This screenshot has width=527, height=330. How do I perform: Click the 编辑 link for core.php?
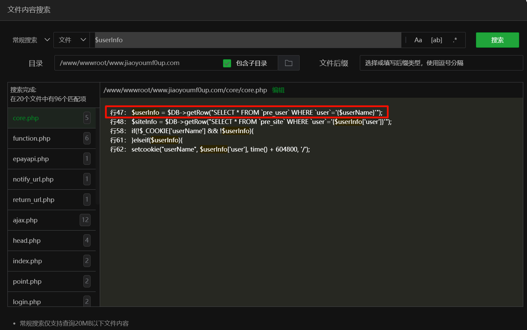click(278, 90)
